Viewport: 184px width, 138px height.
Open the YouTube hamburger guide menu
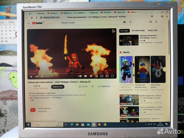[28, 23]
